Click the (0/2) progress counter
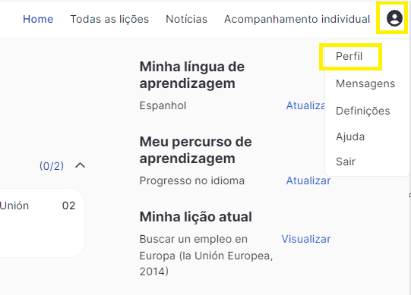 [52, 166]
